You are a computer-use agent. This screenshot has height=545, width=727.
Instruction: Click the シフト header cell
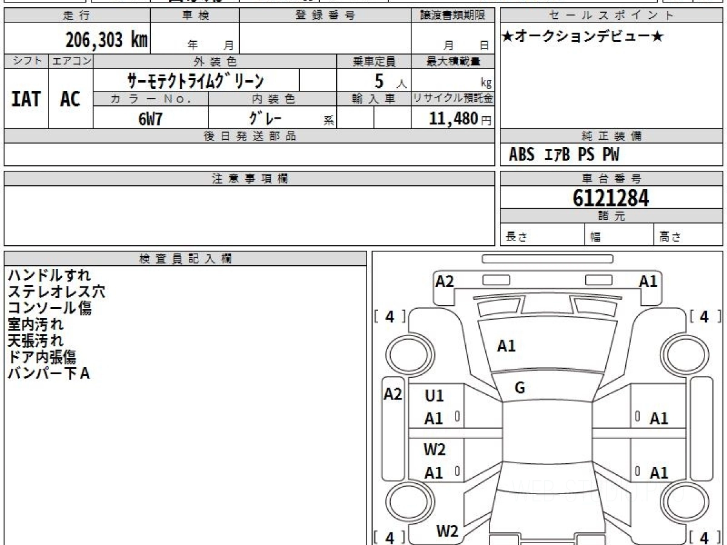26,61
